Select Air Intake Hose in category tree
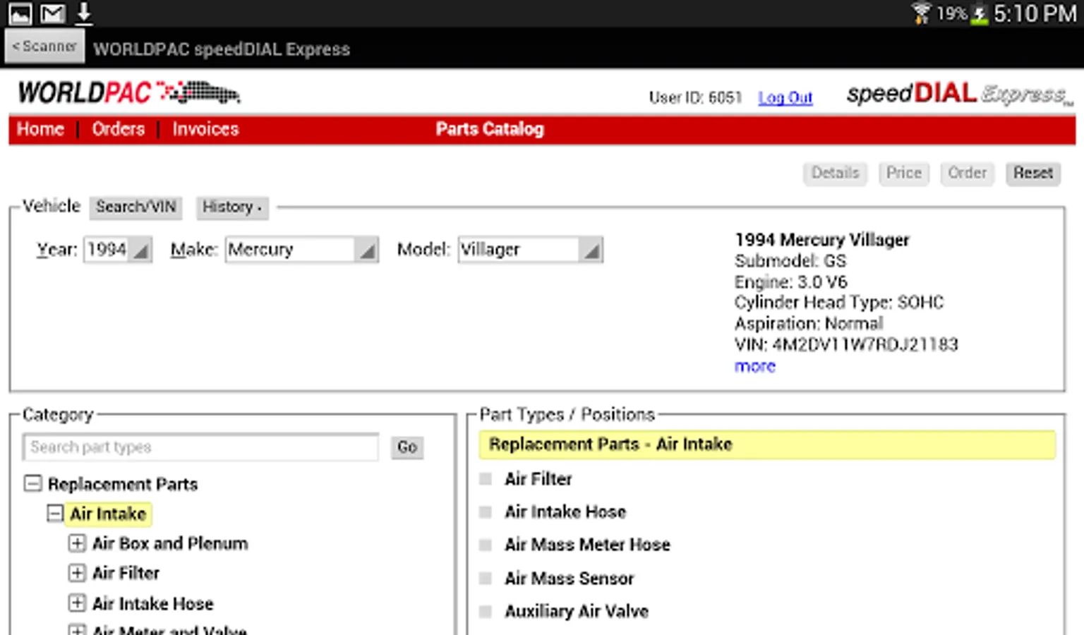This screenshot has width=1084, height=635. (x=152, y=603)
